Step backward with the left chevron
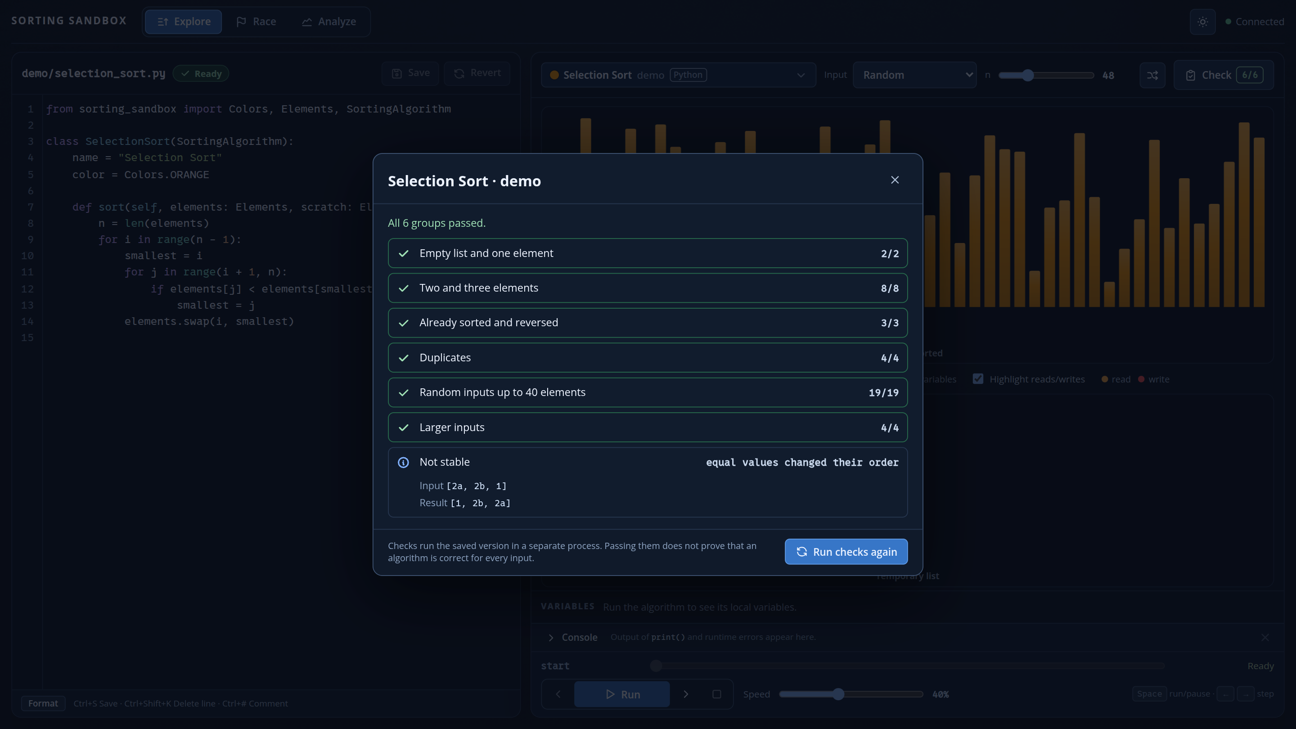The width and height of the screenshot is (1296, 729). (558, 694)
